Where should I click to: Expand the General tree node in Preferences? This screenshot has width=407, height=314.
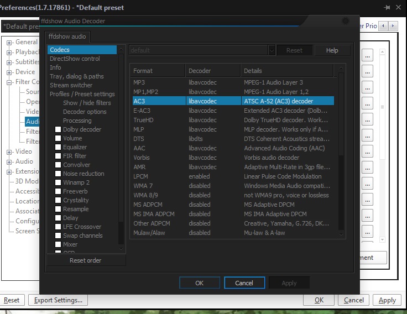pyautogui.click(x=9, y=43)
